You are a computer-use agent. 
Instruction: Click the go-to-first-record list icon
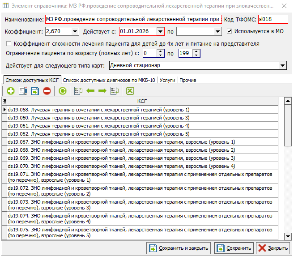[78, 91]
